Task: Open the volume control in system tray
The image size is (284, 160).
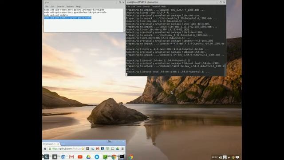Action: coord(220,157)
